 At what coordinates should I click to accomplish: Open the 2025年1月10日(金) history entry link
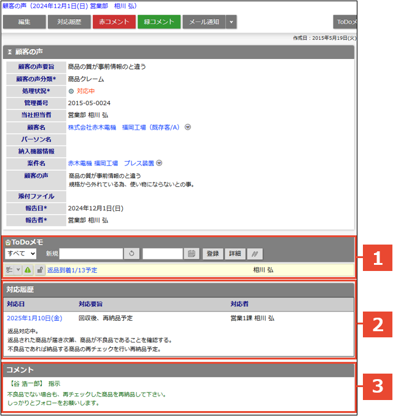[34, 318]
